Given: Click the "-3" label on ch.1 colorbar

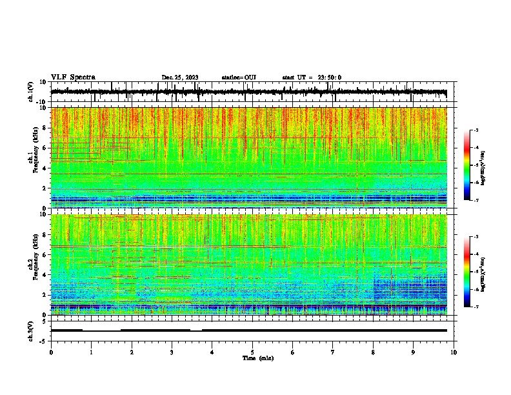Looking at the screenshot, I should 476,130.
